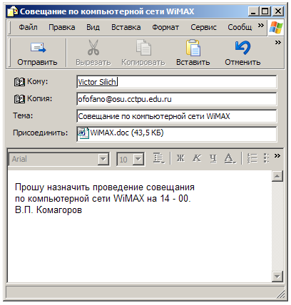Close the message window

[277, 11]
